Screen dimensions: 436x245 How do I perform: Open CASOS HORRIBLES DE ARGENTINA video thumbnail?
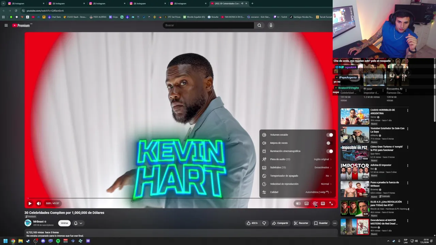point(355,116)
